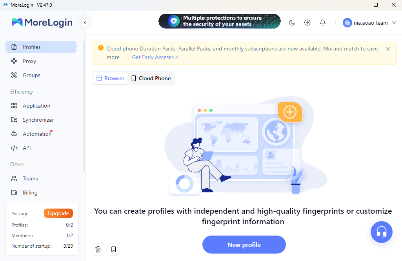This screenshot has width=402, height=261.
Task: Select Groups in the left sidebar
Action: pos(31,75)
